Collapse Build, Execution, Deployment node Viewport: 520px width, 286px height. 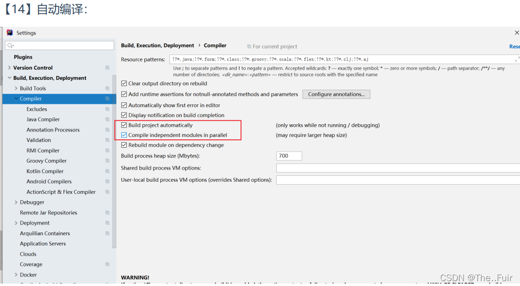[9, 78]
